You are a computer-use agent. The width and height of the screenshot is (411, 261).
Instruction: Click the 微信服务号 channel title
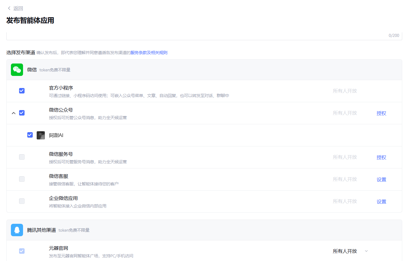tap(61, 154)
